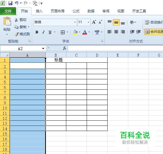Click the 自动换行 wrap text button
The image size is (163, 154).
pos(154,22)
